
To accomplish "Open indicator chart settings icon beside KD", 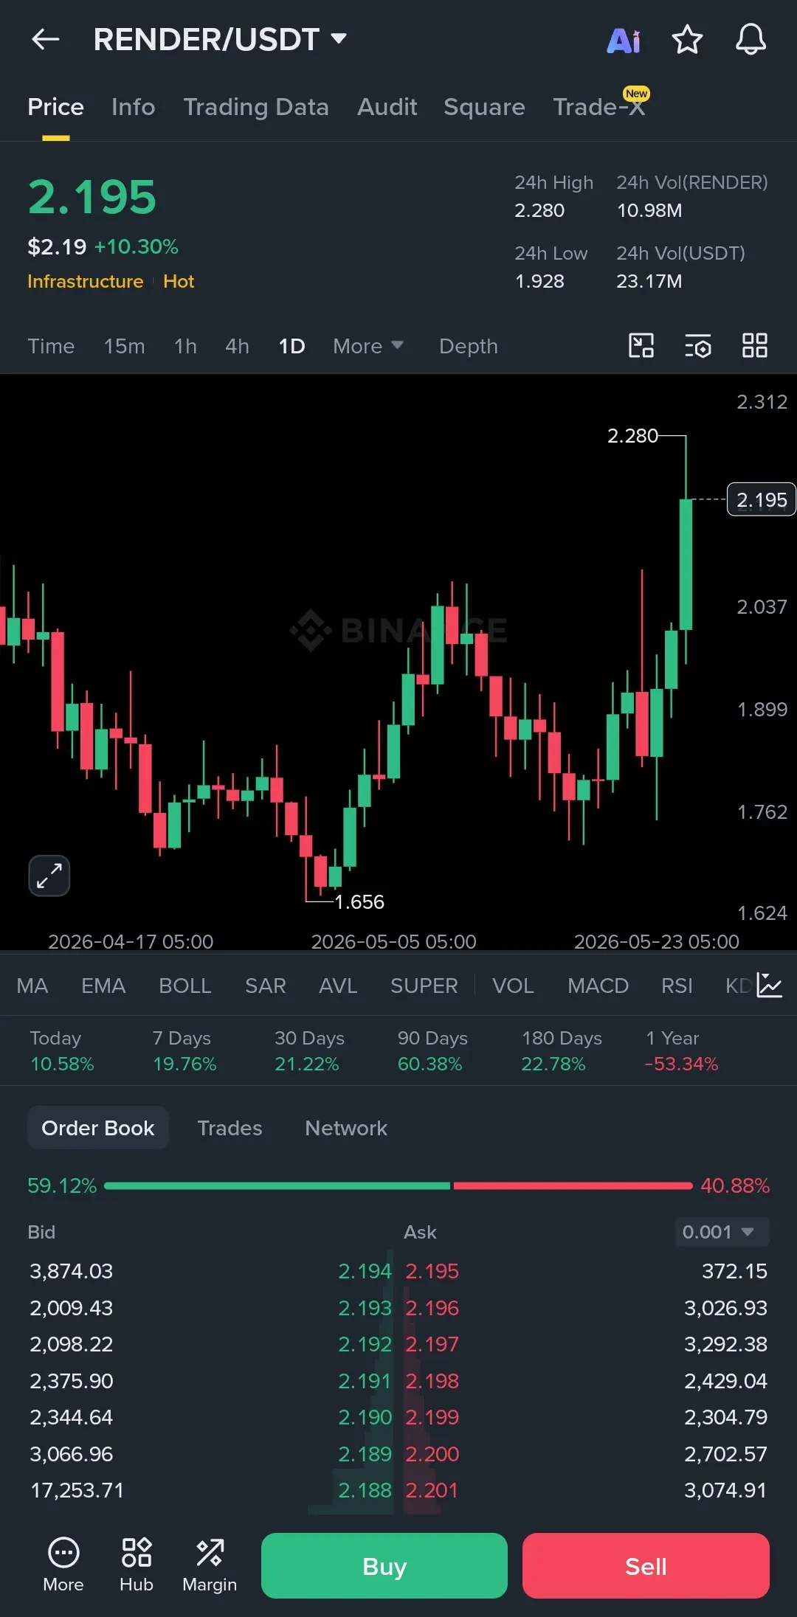I will (x=769, y=986).
